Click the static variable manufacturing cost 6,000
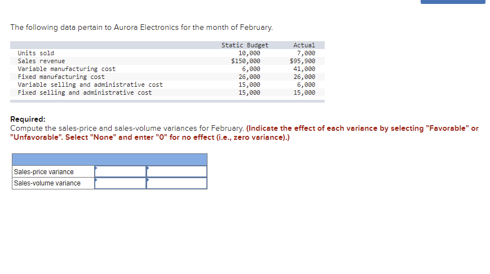 tap(251, 69)
